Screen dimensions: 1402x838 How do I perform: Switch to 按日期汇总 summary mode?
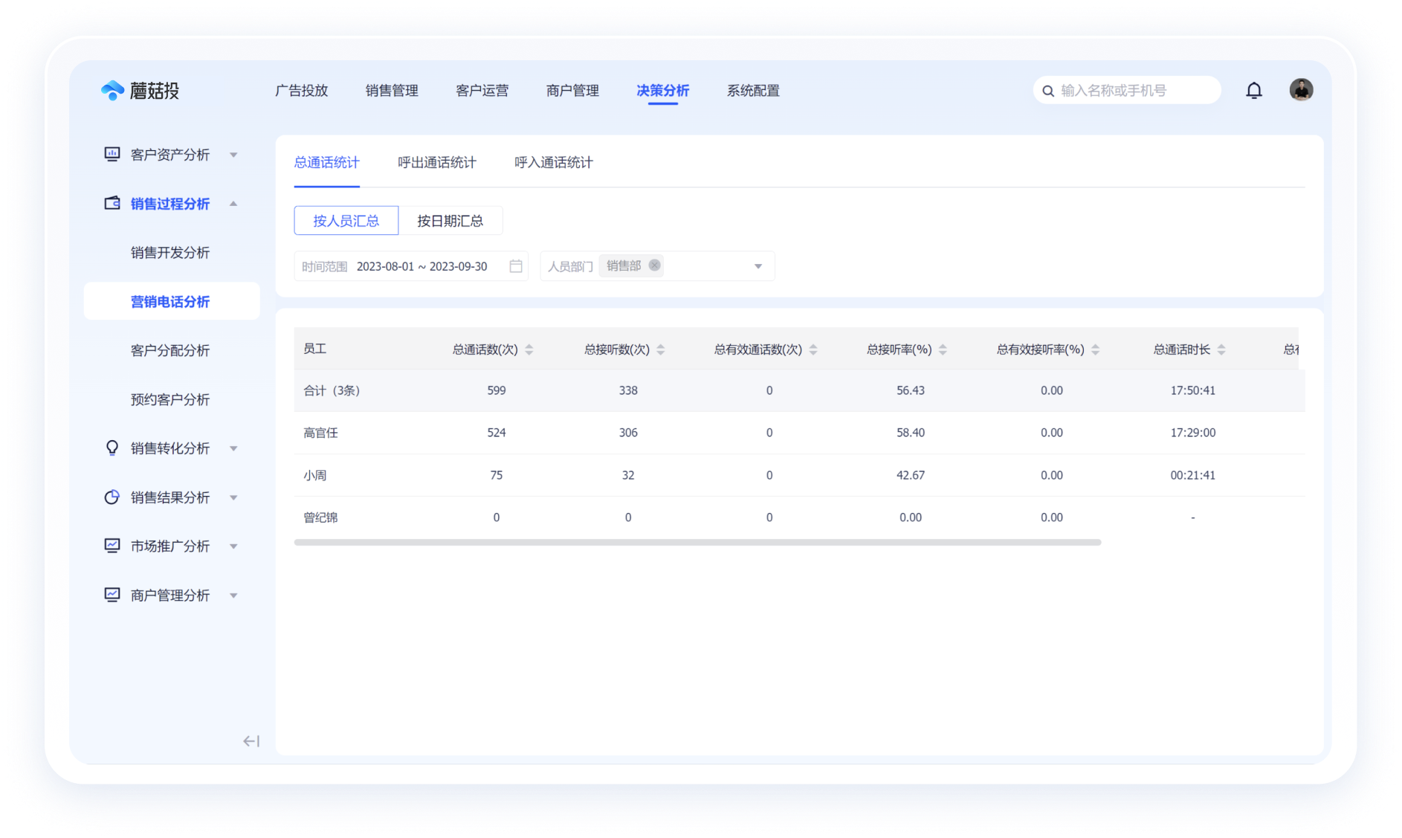(450, 221)
